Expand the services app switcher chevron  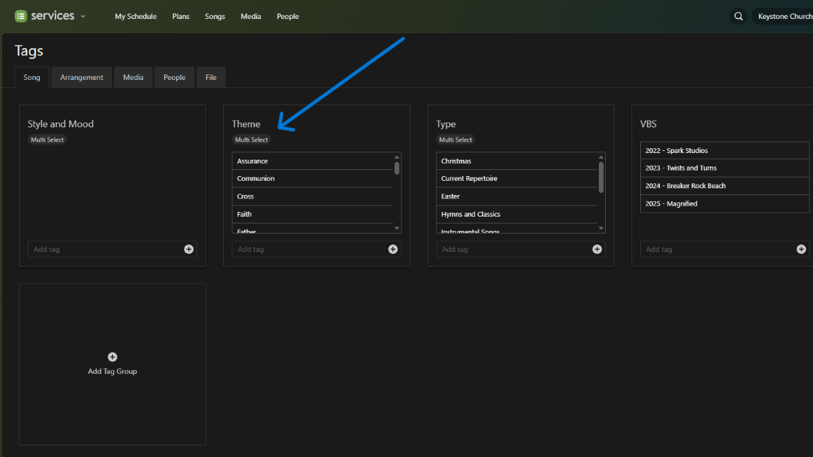[83, 16]
